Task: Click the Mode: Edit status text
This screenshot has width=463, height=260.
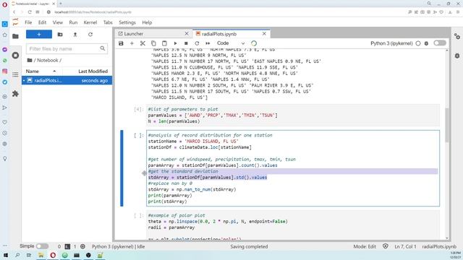Action: [365, 246]
